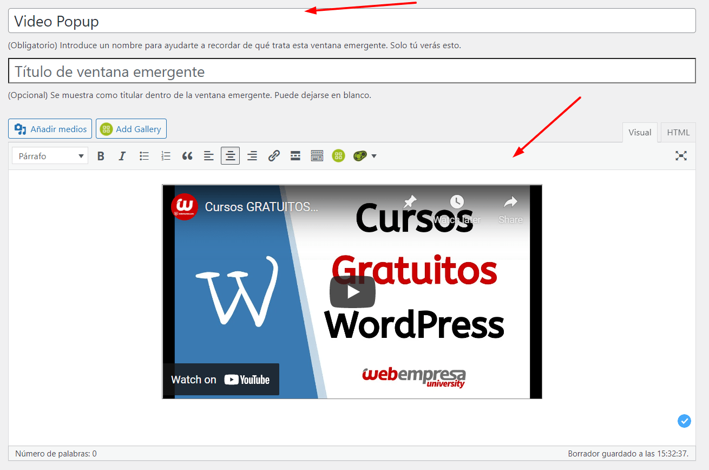Switch to the HTML editor tab

tap(678, 133)
